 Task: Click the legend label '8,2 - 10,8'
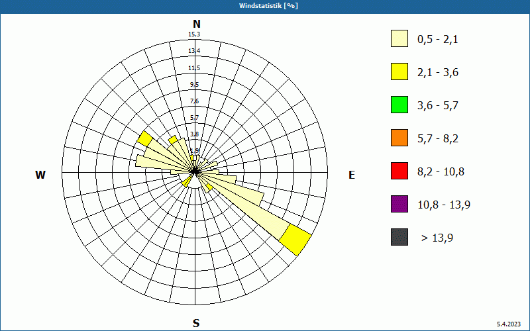click(x=441, y=172)
